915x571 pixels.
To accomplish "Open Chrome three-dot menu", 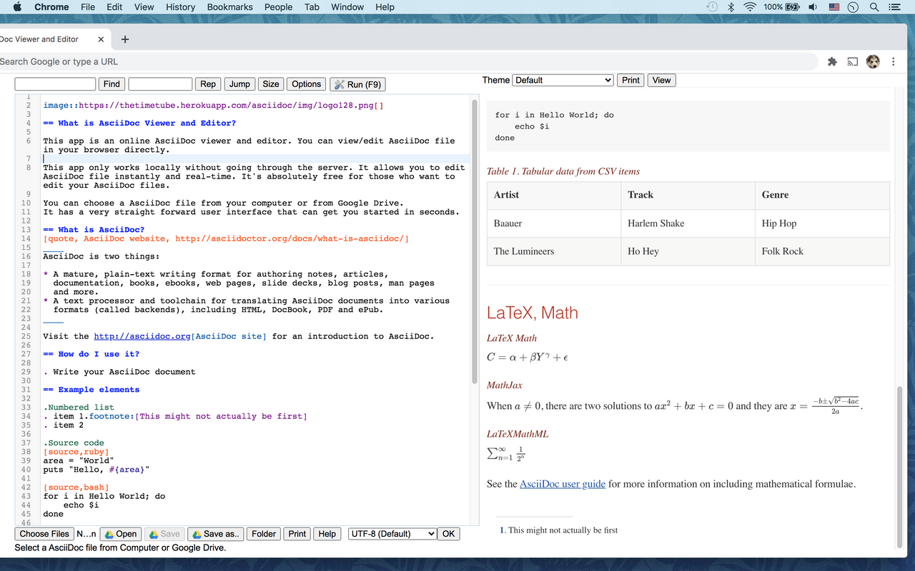I will [894, 62].
